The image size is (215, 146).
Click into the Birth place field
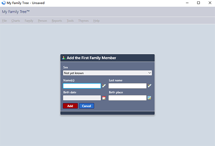(127, 98)
